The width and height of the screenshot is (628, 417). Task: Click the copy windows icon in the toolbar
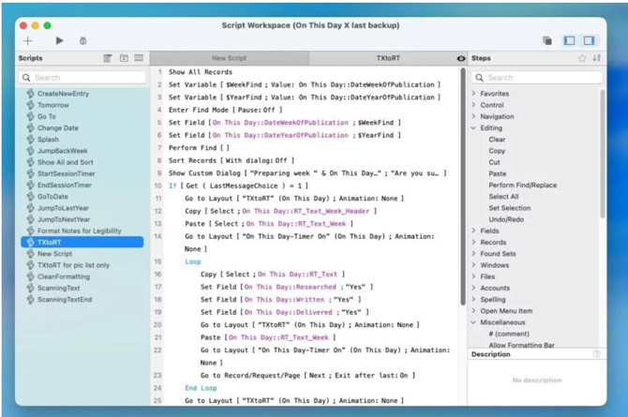click(546, 41)
